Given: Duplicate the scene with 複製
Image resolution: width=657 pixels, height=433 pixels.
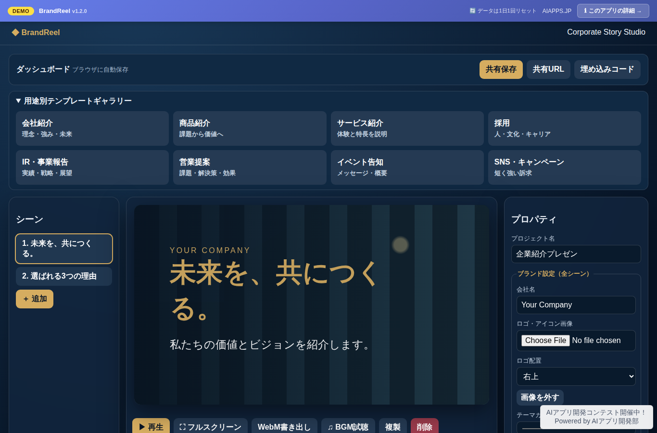Looking at the screenshot, I should pos(393,427).
